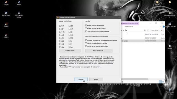
Task: Select the Rar.txt desktop file
Action: click(x=170, y=47)
